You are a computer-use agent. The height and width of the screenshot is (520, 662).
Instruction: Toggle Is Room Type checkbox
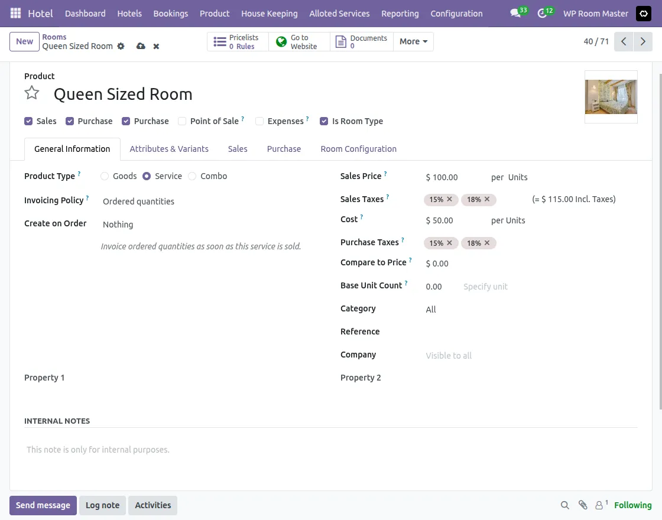324,121
